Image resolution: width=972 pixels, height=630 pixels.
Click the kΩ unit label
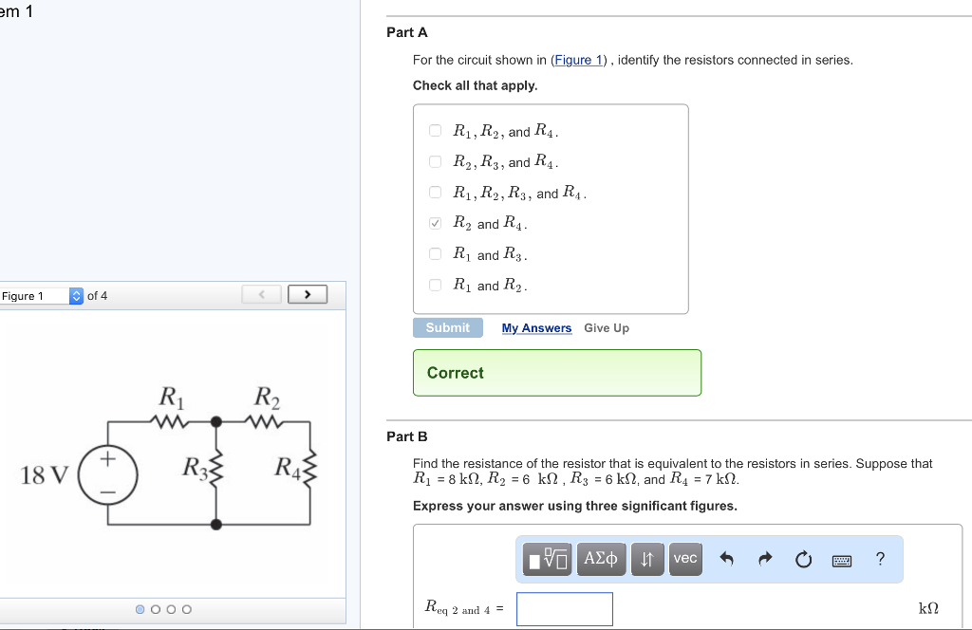pos(928,608)
